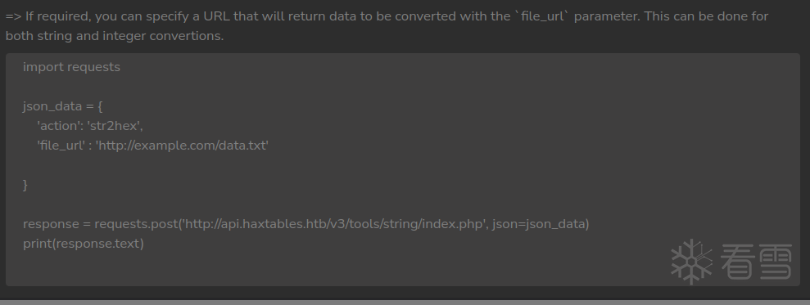This screenshot has height=305, width=810.
Task: Click the print(response.text) line
Action: [x=84, y=244]
